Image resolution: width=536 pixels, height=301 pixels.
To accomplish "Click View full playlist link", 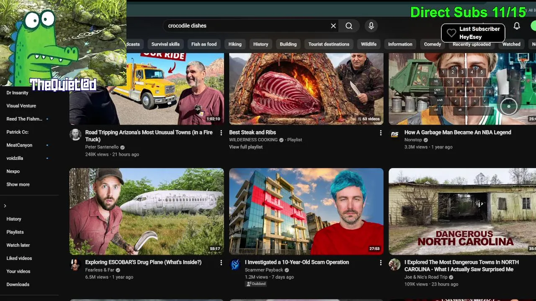I will coord(246,147).
